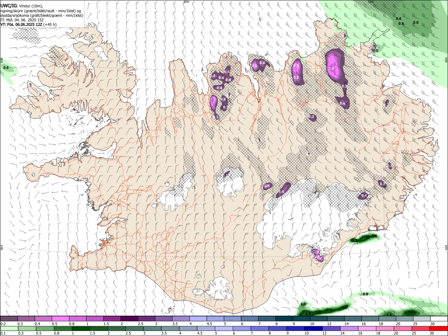Click the 0.8 label in the southern sea
The height and width of the screenshot is (336, 448).
click(x=365, y=294)
